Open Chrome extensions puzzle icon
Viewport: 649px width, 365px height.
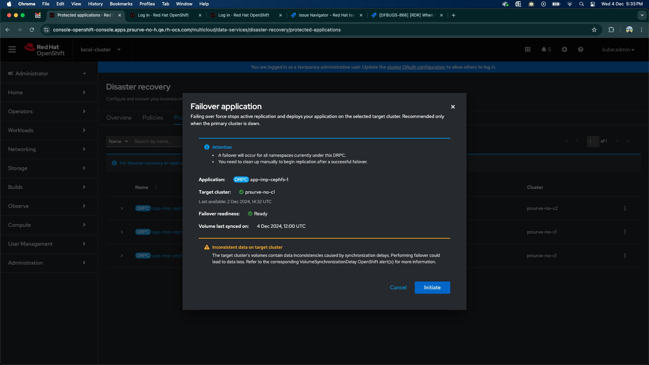pos(611,30)
